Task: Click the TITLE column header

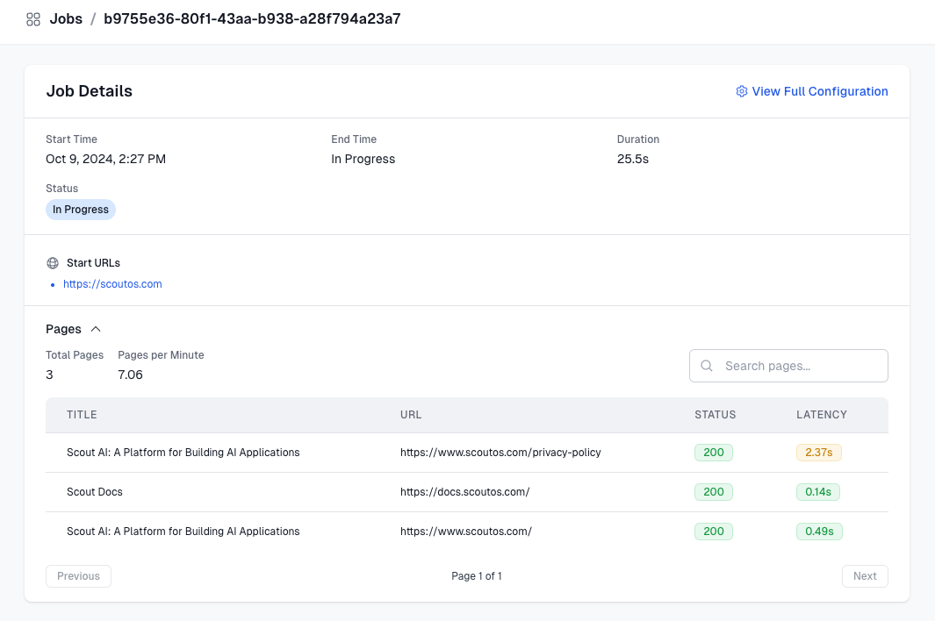Action: [x=82, y=415]
